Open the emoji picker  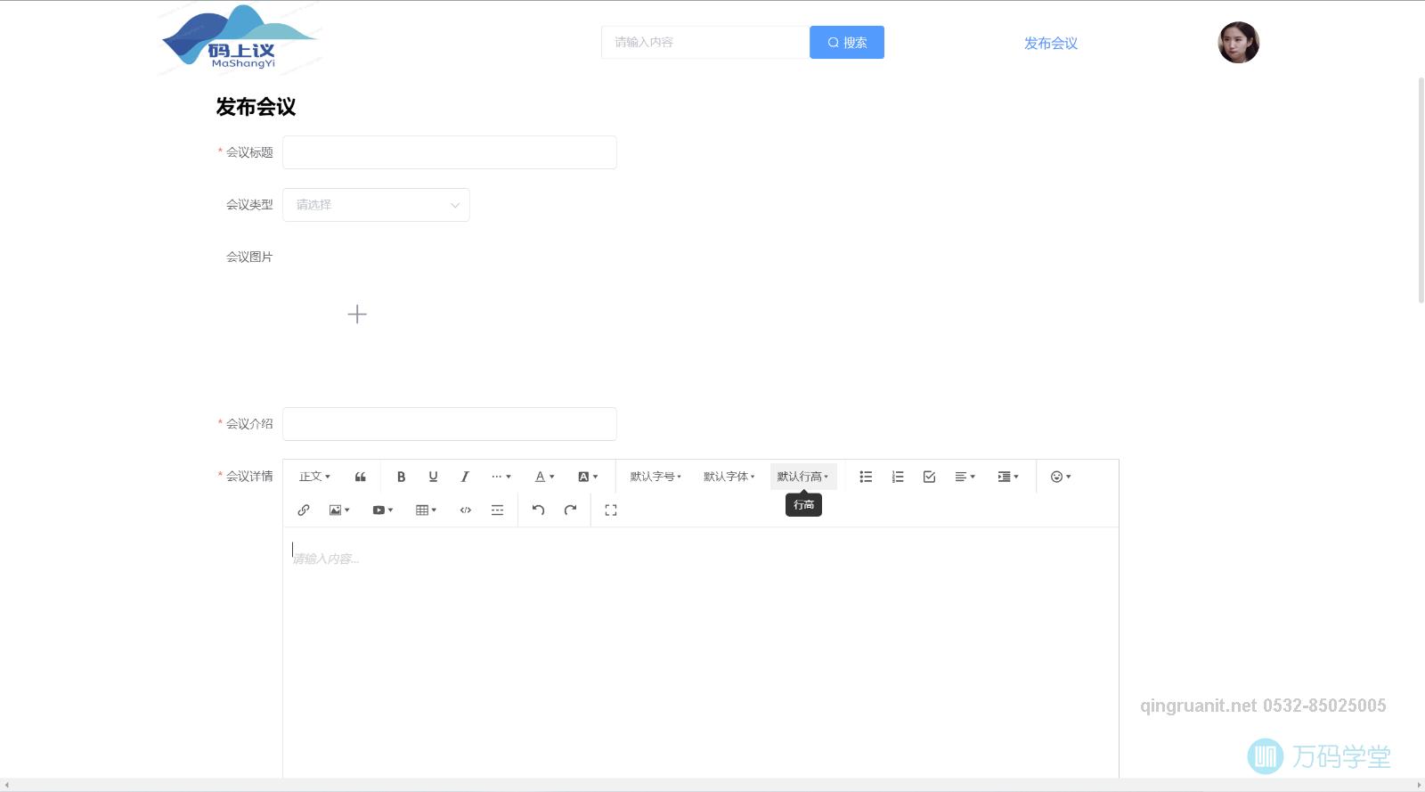[x=1061, y=477]
